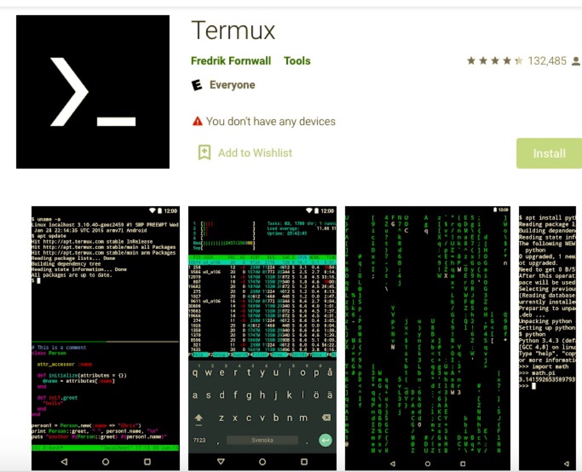Click the red warning triangle icon
Image resolution: width=582 pixels, height=472 pixels.
coord(198,121)
